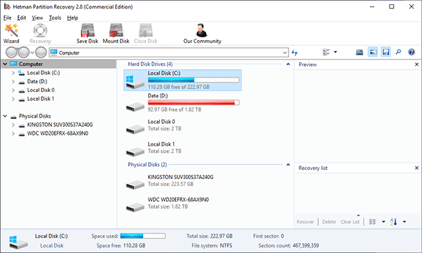Click the Close Disk toolbar icon
The height and width of the screenshot is (253, 422).
pyautogui.click(x=145, y=33)
